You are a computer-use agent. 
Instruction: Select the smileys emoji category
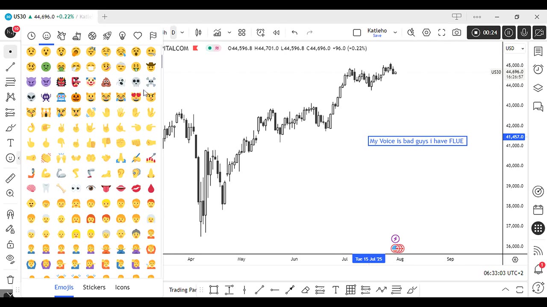coord(47,36)
